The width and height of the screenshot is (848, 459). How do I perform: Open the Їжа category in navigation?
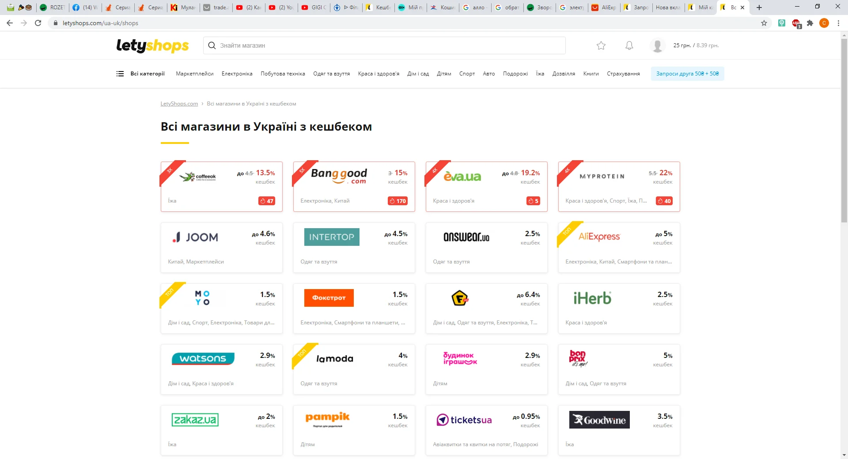point(540,74)
